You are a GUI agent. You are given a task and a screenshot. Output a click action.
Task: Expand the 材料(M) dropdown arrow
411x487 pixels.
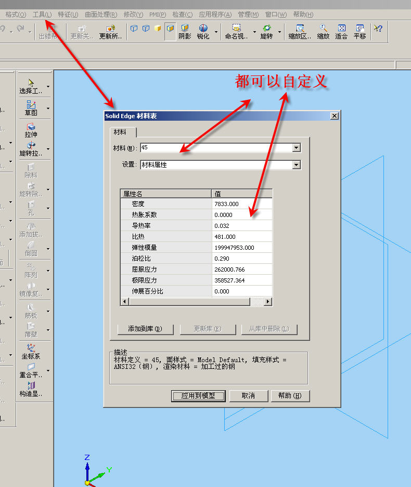pyautogui.click(x=297, y=148)
